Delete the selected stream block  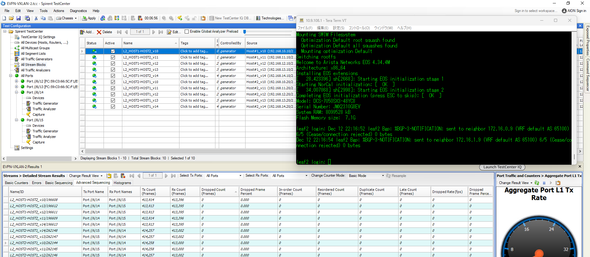[104, 32]
